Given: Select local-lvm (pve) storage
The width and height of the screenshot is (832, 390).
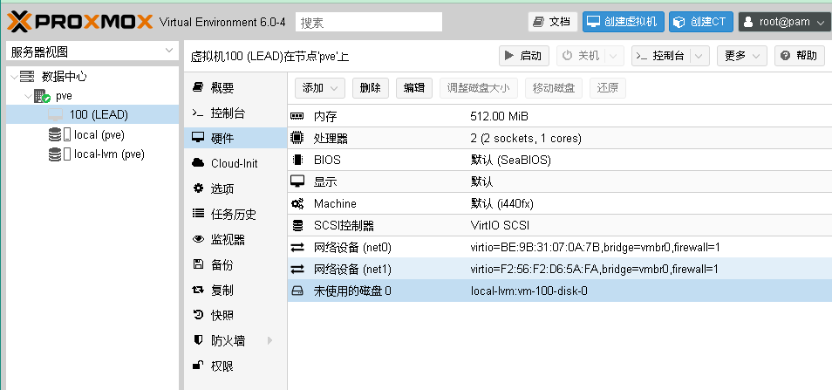Looking at the screenshot, I should tap(109, 154).
